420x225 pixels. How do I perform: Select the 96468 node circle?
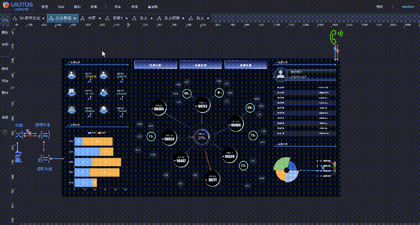(236, 123)
